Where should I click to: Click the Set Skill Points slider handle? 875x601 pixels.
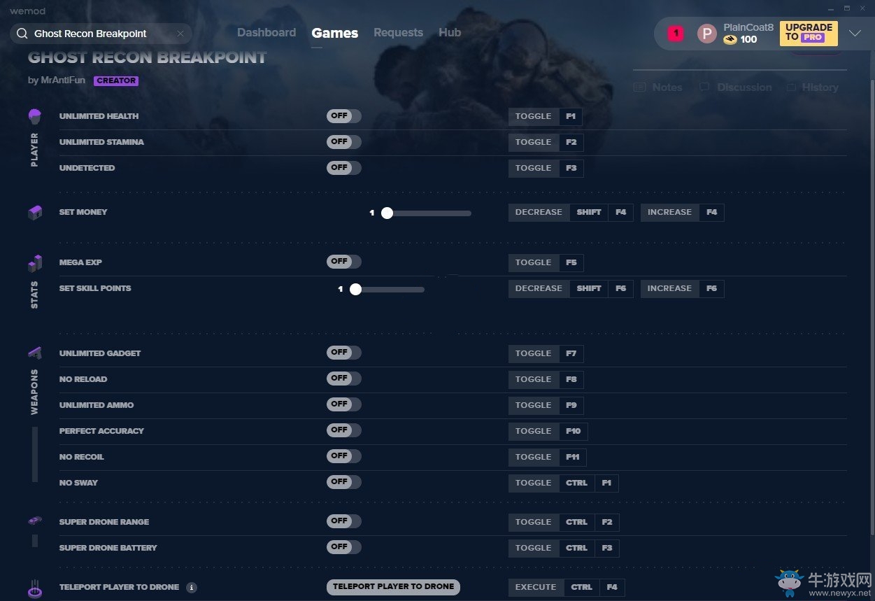355,289
